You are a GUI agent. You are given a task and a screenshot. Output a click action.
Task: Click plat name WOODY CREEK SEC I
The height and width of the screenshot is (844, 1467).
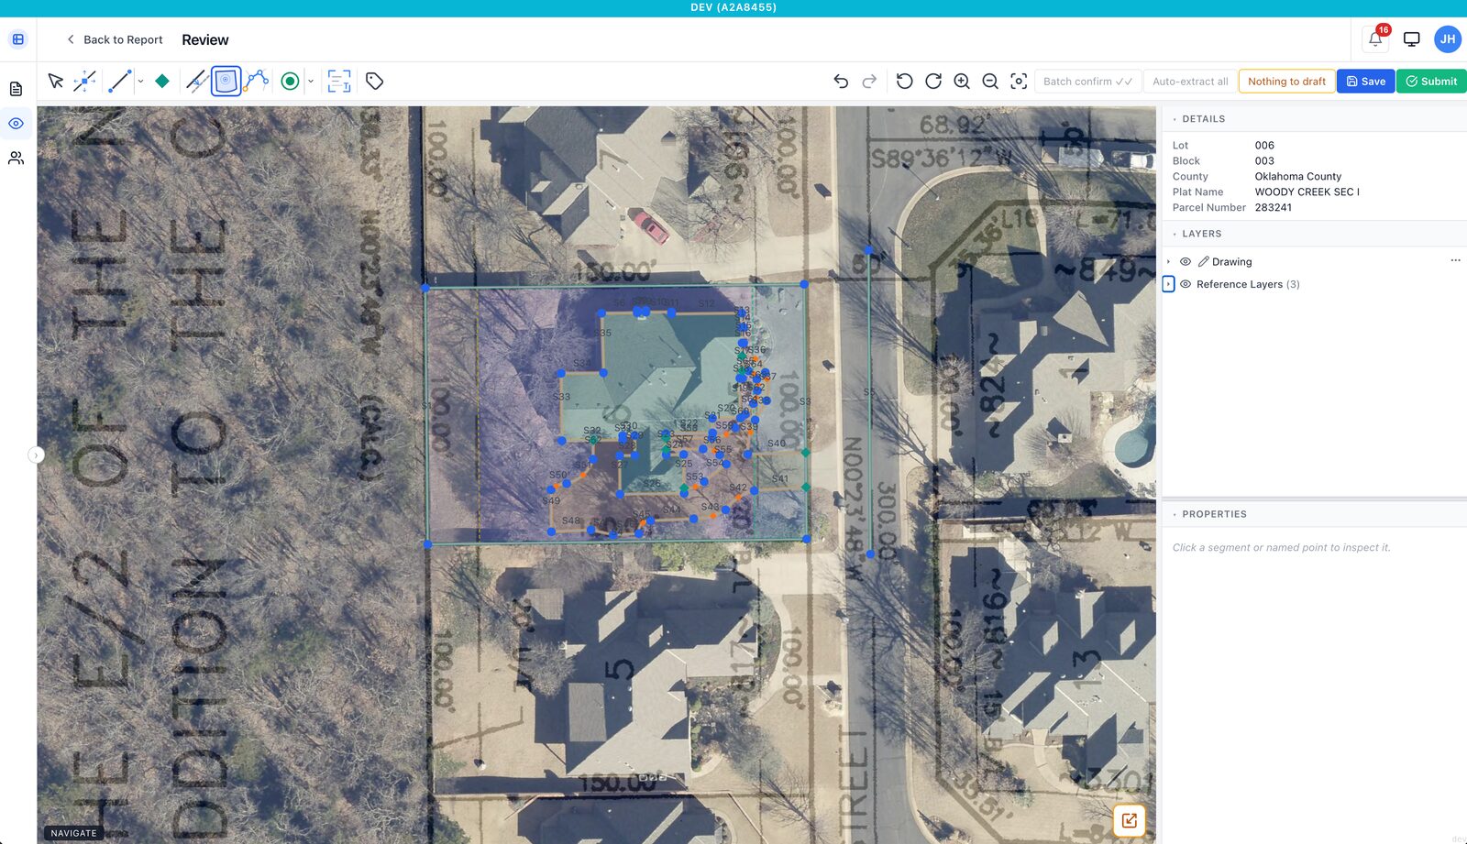[x=1307, y=192]
